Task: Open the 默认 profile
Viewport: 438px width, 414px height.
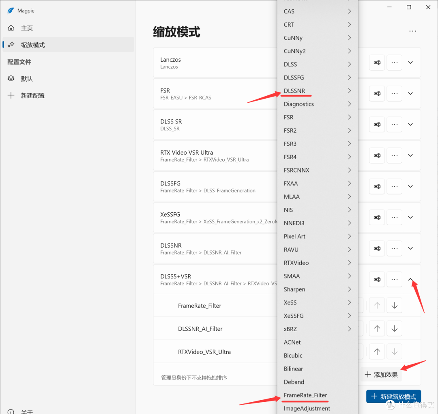Action: tap(68, 79)
